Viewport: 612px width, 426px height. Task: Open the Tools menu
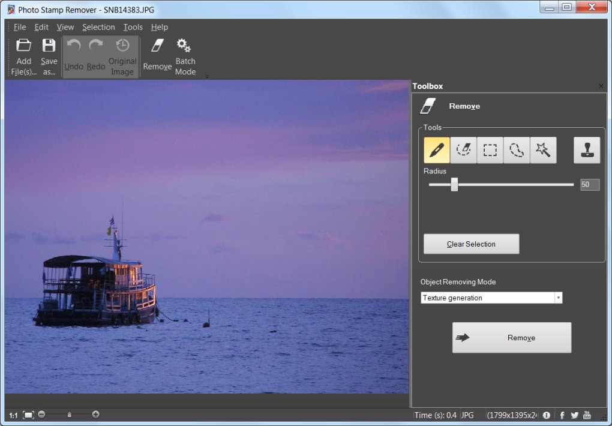[133, 27]
